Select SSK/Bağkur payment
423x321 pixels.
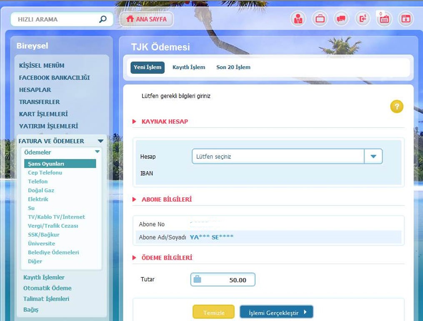44,235
